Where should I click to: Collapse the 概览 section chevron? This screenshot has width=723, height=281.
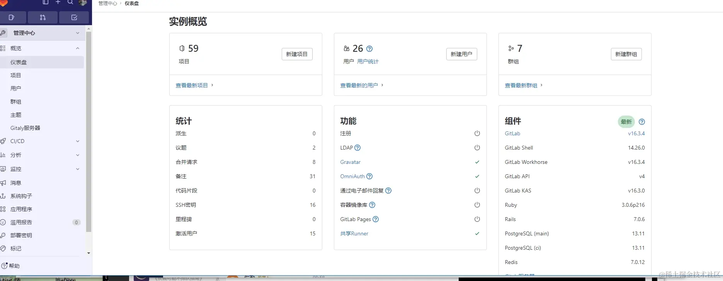78,48
